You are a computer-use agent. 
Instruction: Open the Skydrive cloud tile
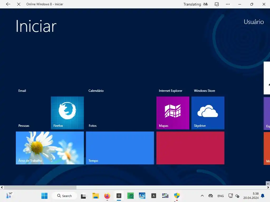tap(208, 113)
